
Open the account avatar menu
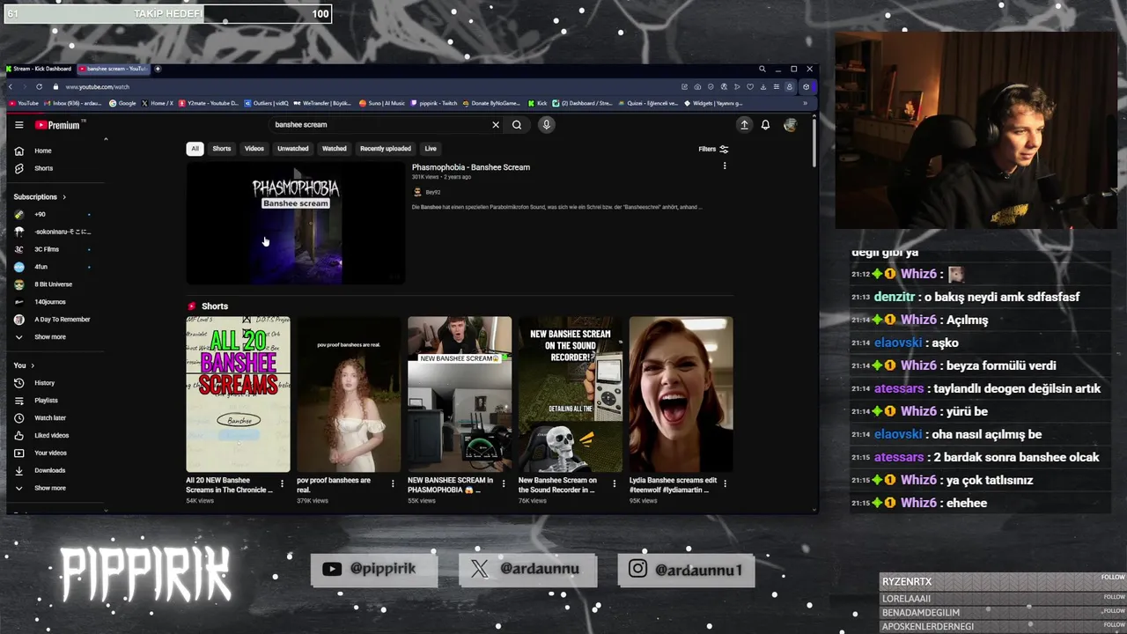coord(790,125)
